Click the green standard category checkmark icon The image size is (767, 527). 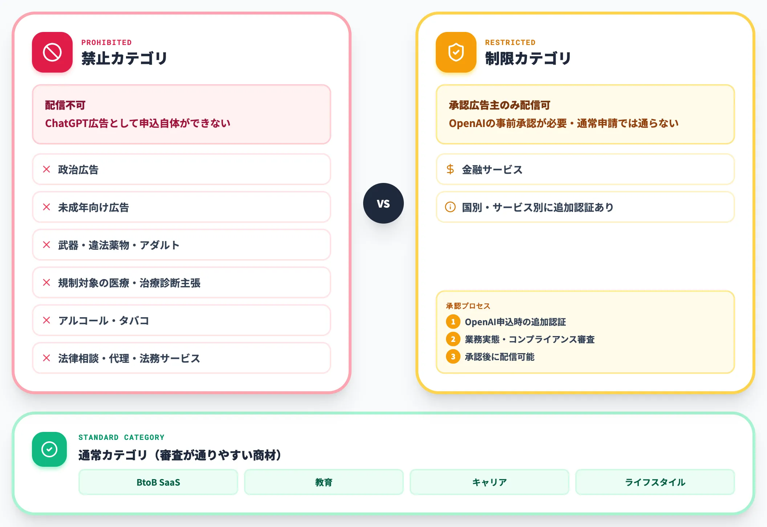pyautogui.click(x=49, y=449)
